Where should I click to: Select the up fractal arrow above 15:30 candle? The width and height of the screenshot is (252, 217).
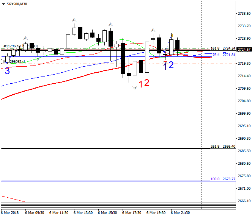point(110,24)
